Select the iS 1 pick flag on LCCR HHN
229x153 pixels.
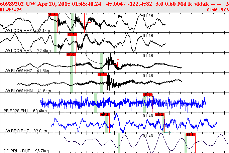(x=72, y=34)
